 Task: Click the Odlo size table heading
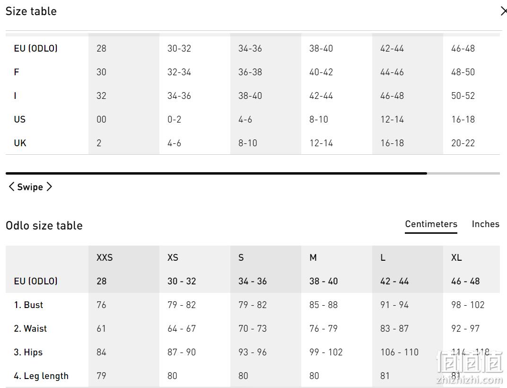44,226
